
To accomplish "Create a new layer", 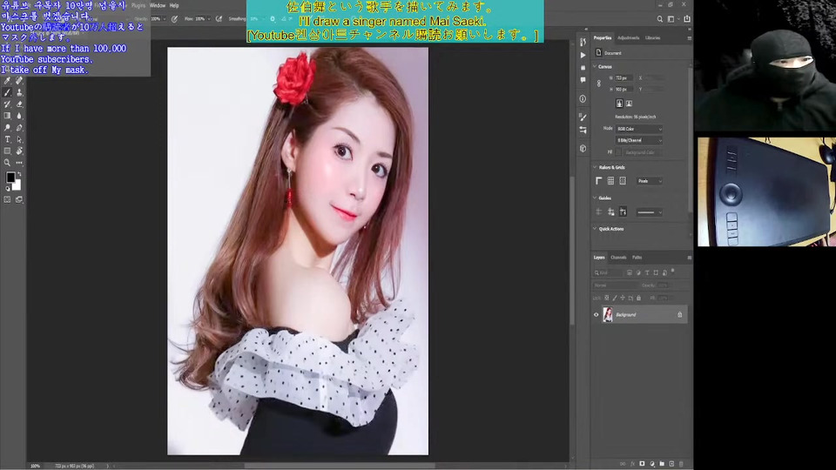I will tap(671, 464).
